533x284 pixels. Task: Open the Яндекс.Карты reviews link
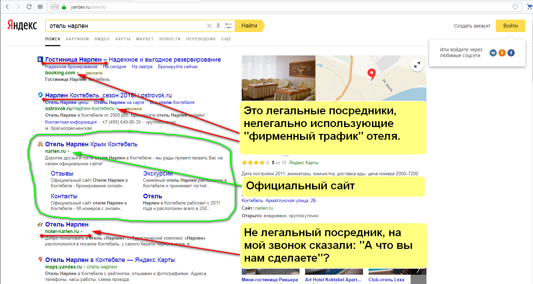pos(304,162)
